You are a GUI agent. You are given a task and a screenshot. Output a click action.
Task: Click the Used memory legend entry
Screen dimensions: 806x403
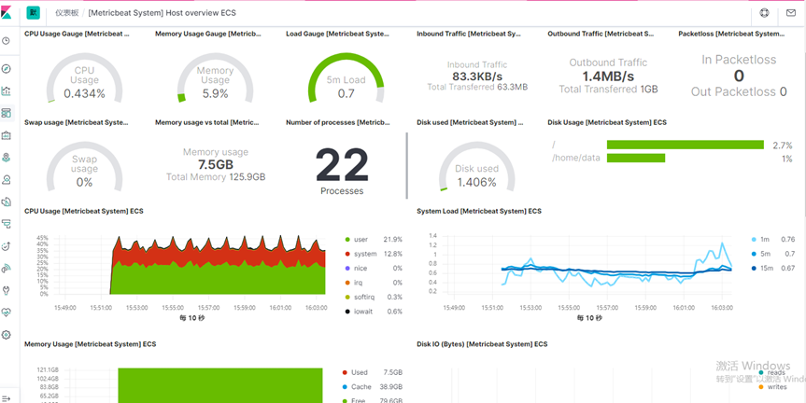coord(374,373)
